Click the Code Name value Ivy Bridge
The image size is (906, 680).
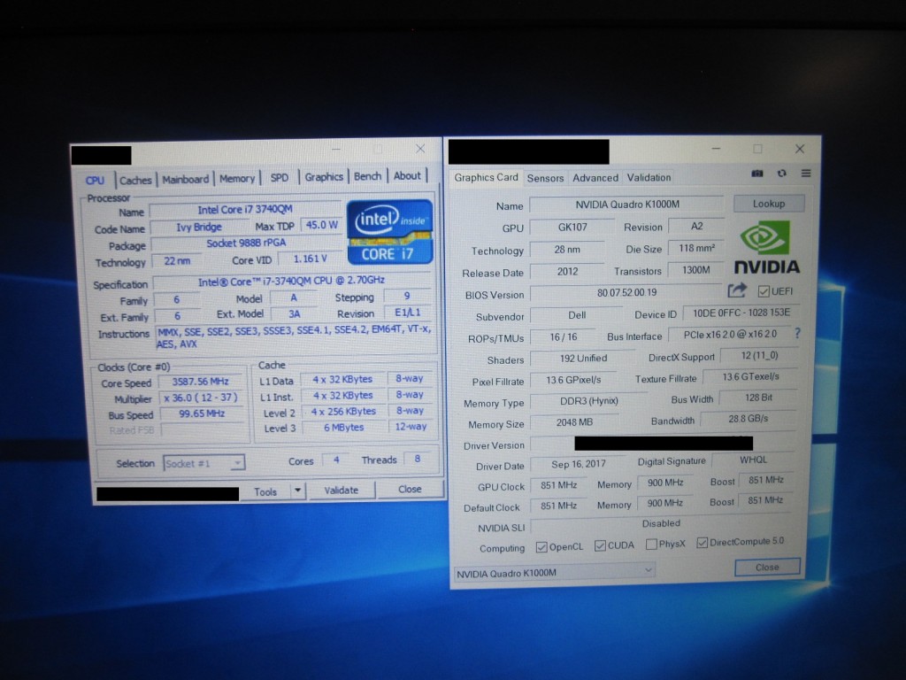coord(199,227)
